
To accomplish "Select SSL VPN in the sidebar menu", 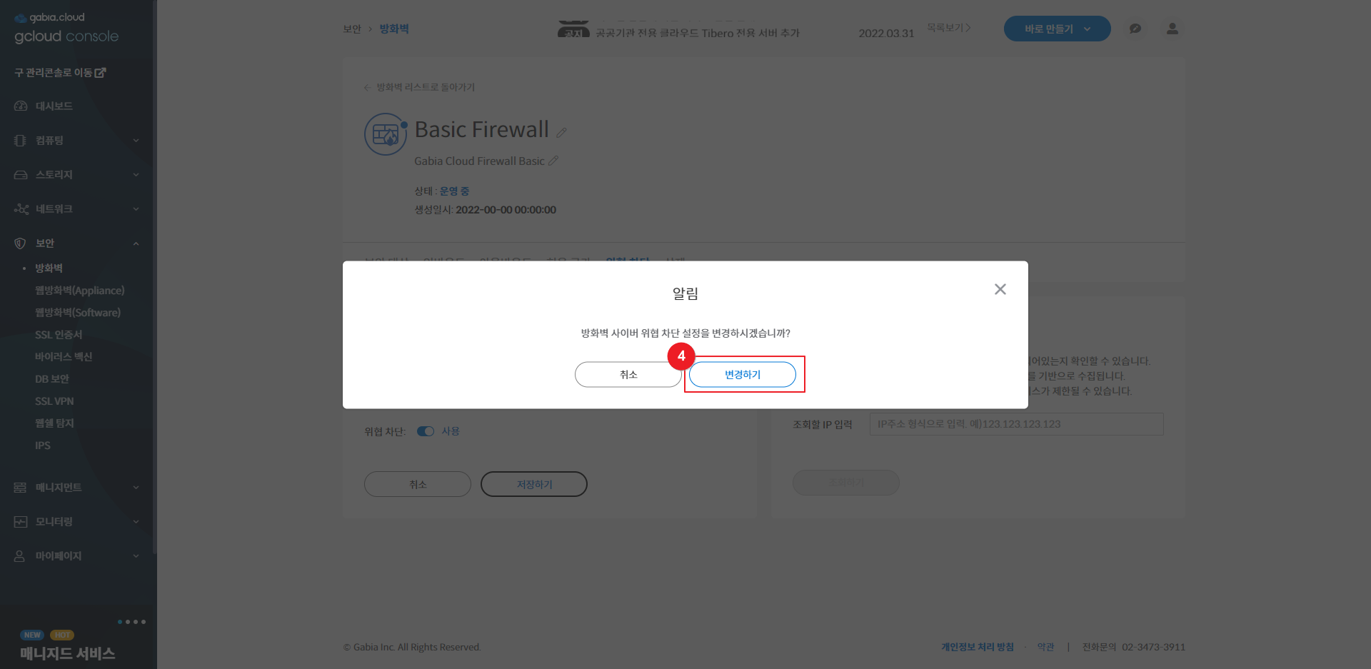I will pos(54,401).
